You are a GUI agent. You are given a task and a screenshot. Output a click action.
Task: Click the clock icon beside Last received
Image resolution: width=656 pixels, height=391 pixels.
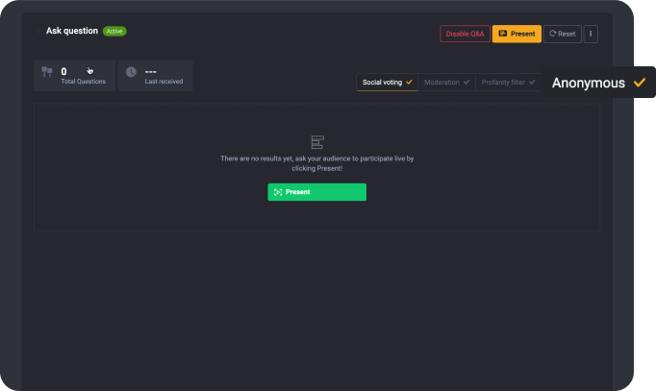coord(131,72)
